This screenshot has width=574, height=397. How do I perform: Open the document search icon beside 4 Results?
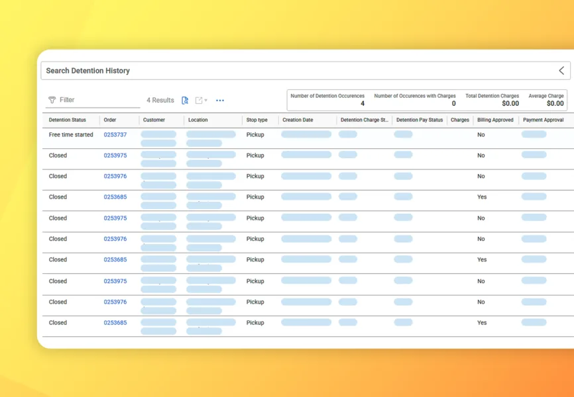click(x=185, y=100)
